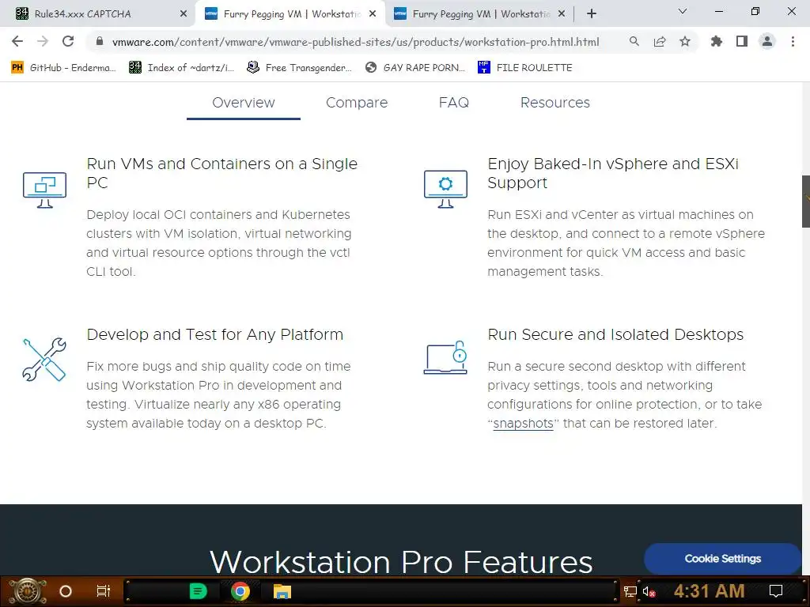Click the VMs and Containers monitor icon
This screenshot has height=607, width=810.
[x=45, y=190]
